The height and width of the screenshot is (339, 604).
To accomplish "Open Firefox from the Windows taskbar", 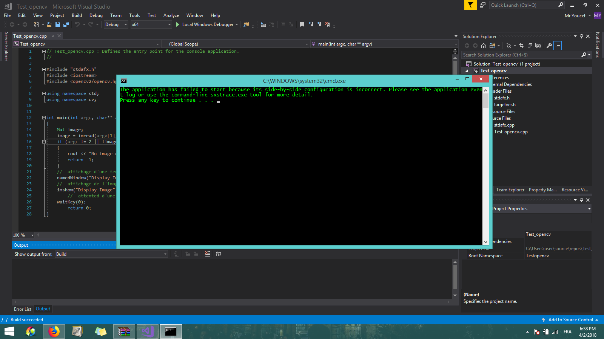I will pyautogui.click(x=54, y=331).
